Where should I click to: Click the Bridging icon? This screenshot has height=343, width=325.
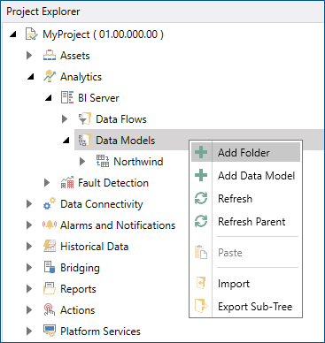coord(50,267)
